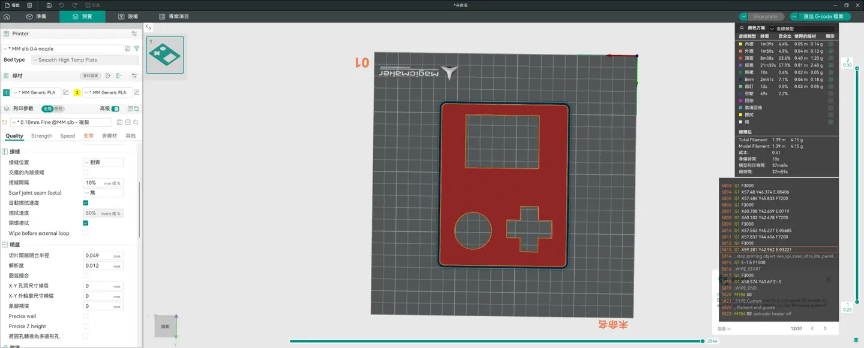
Task: Open filament 1 MM Generic PLA dropdown
Action: click(36, 92)
